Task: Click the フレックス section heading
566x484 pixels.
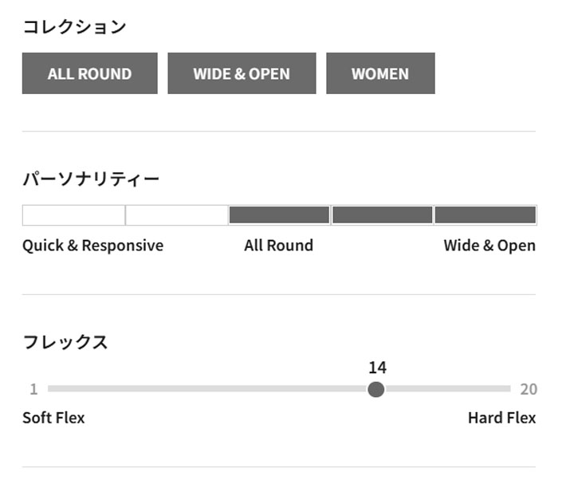Action: point(65,343)
